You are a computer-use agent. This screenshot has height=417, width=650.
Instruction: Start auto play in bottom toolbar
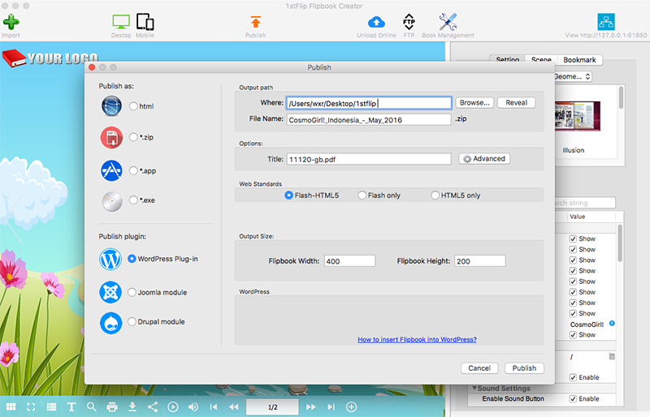pos(173,407)
